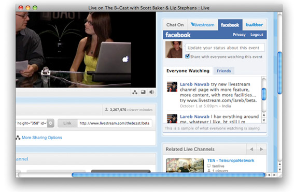Open the first Lareb Nawab name link

click(194, 84)
